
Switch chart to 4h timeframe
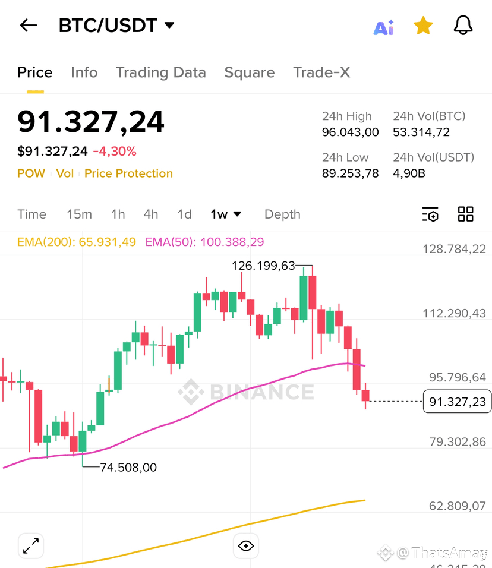[x=151, y=214]
